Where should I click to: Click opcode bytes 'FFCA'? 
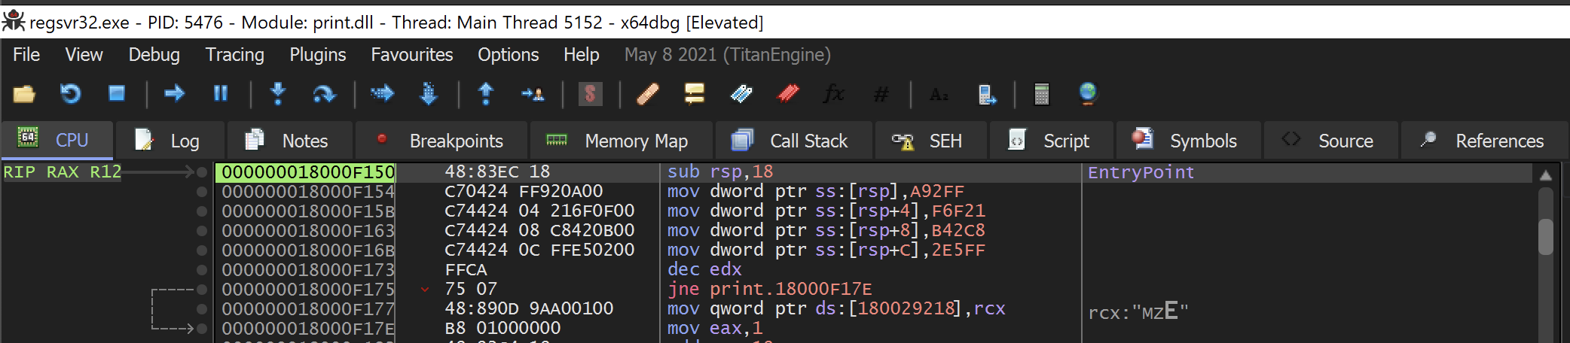pyautogui.click(x=466, y=270)
